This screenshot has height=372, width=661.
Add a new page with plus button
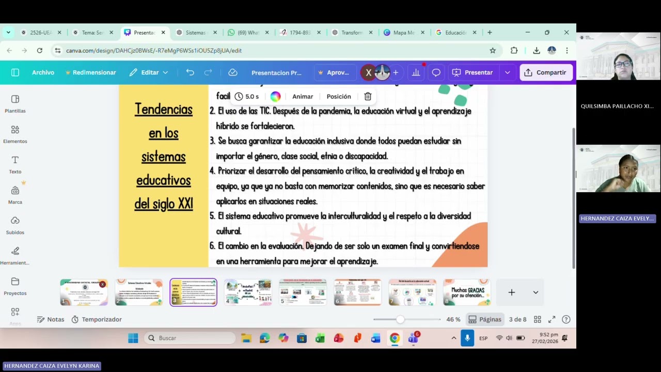click(512, 292)
